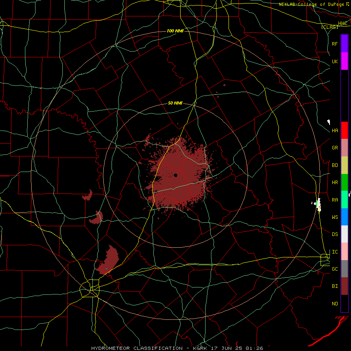Click the light pink IC legend swatch

click(x=344, y=252)
